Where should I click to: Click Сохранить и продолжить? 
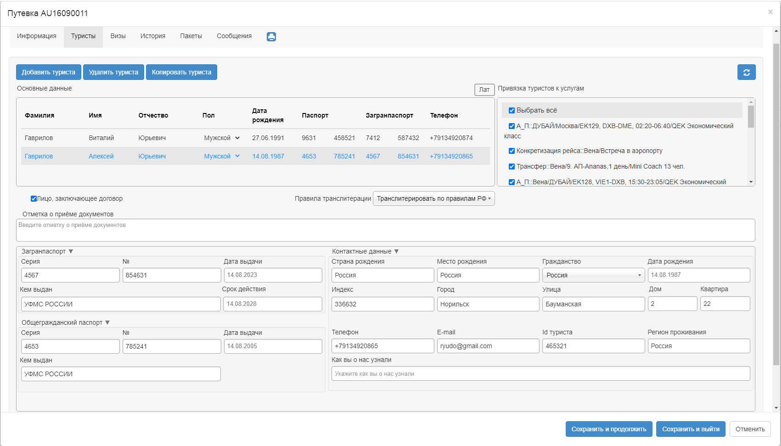(609, 429)
